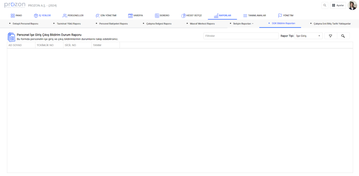Click the VARDİYA calendar icon
The width and height of the screenshot is (359, 176).
[x=130, y=16]
